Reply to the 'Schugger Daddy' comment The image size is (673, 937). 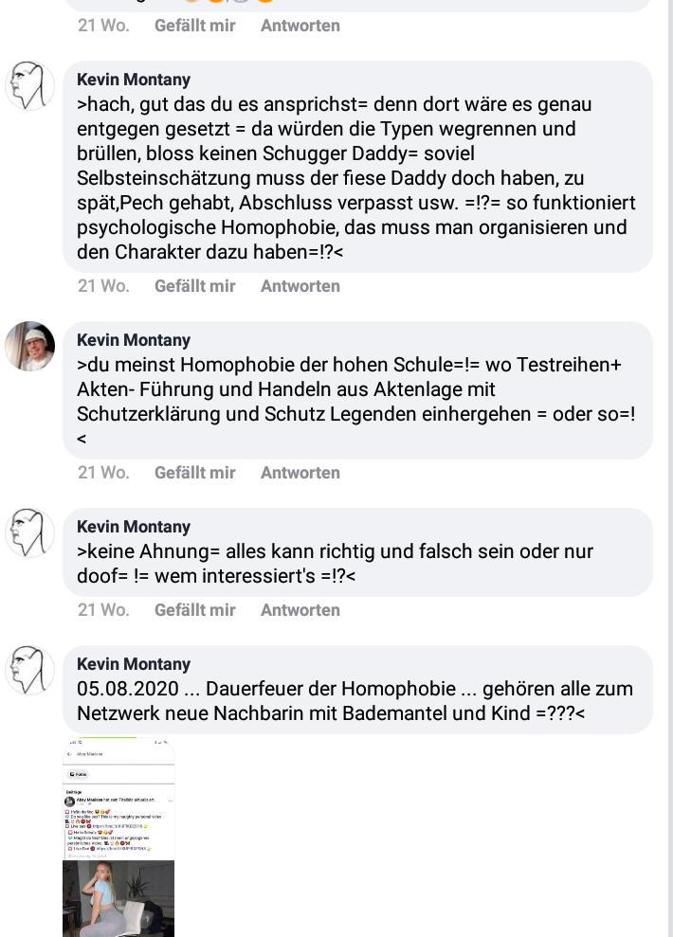(x=300, y=286)
